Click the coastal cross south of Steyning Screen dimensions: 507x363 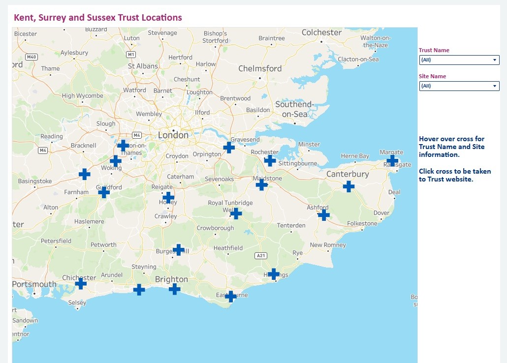click(x=139, y=290)
